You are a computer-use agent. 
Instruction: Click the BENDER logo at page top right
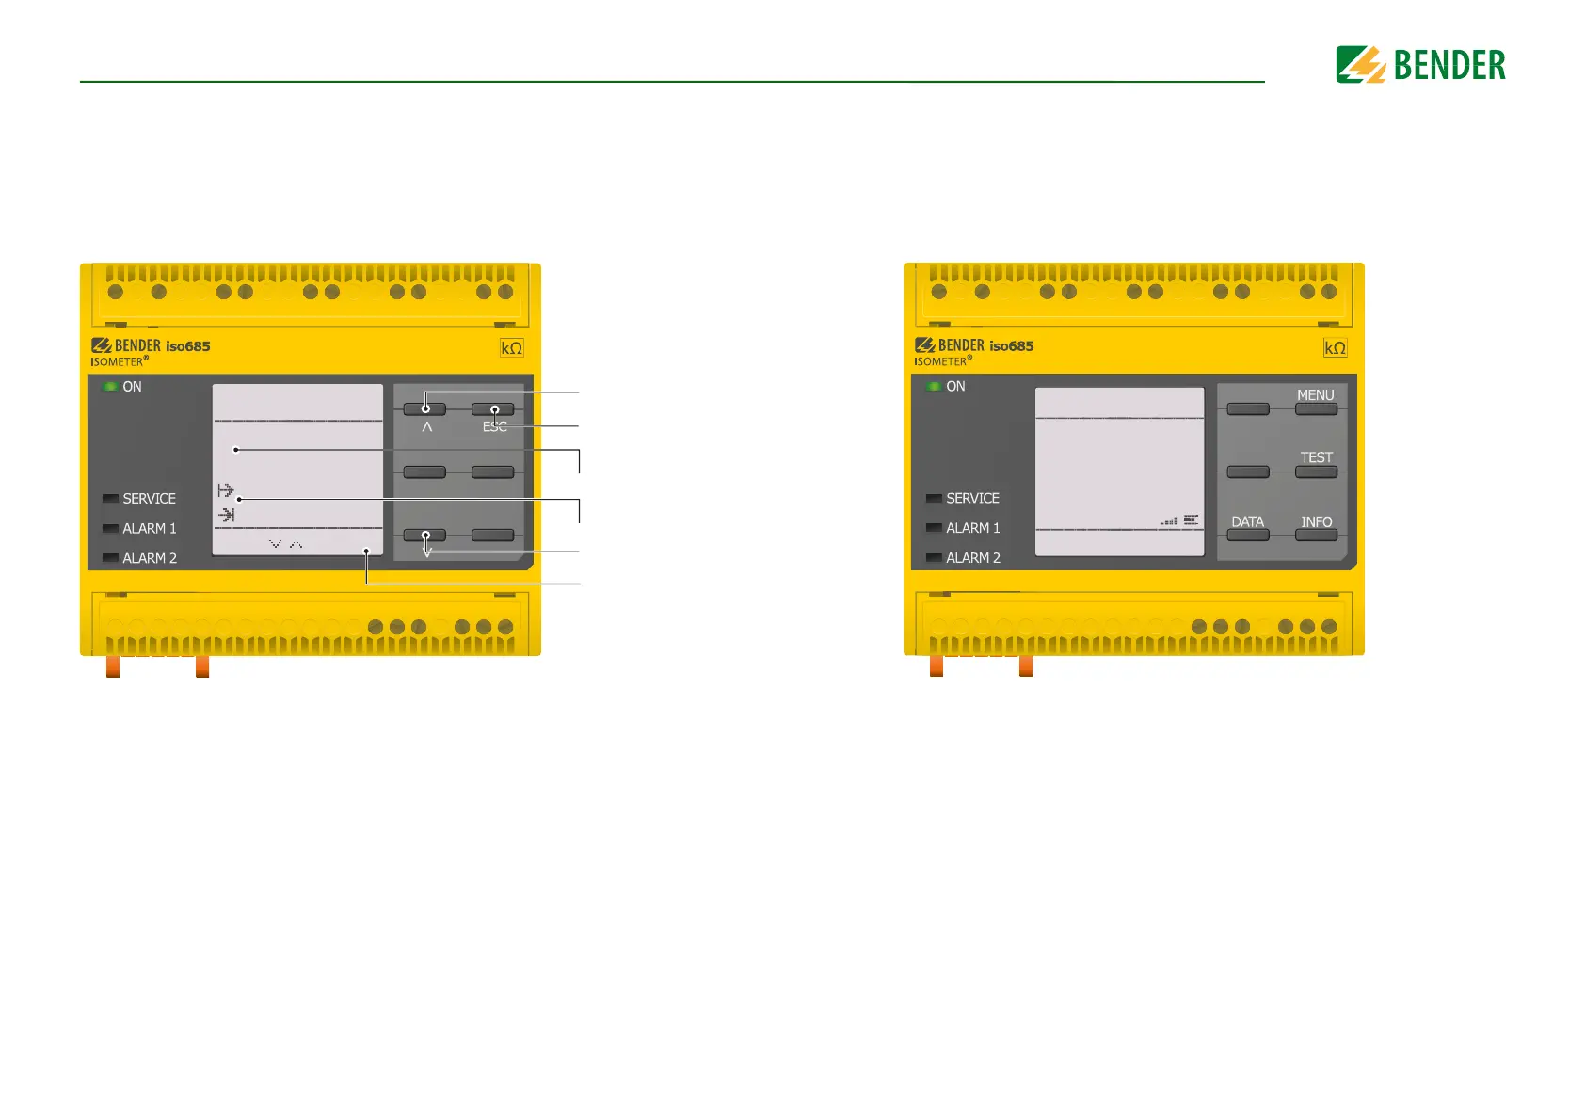[x=1420, y=65]
